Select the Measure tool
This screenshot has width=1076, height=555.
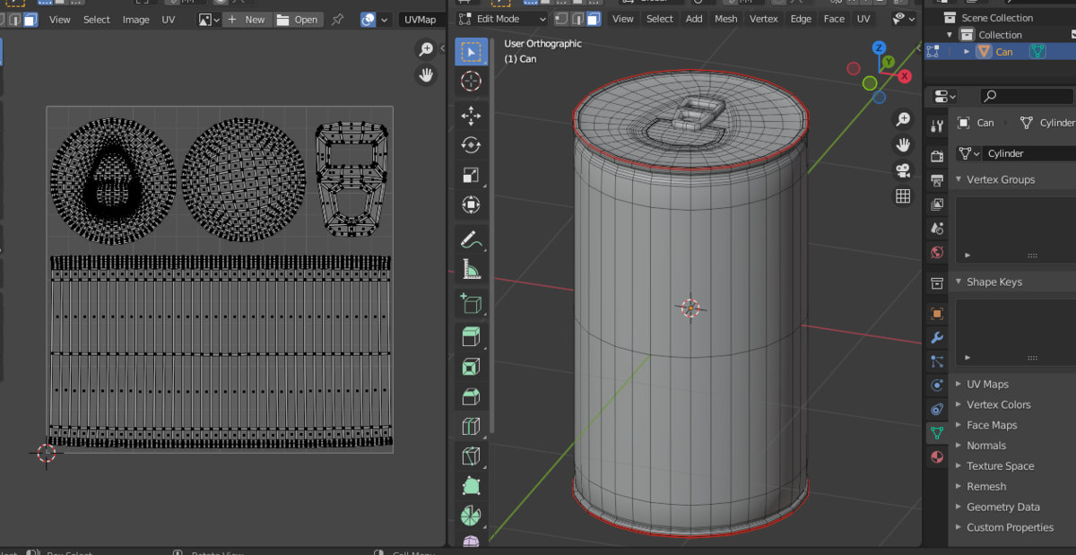click(x=471, y=269)
